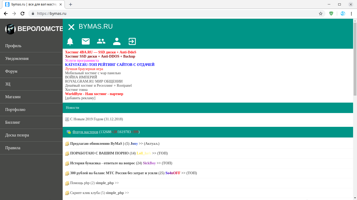
Task: Open a new browser tab
Action: click(71, 4)
